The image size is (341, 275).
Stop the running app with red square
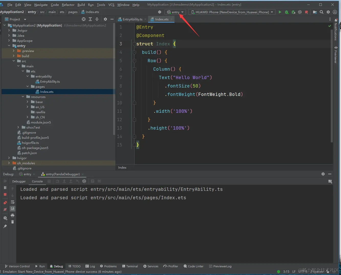[x=306, y=12]
